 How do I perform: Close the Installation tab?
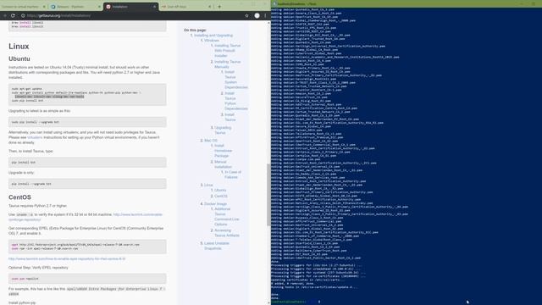point(154,7)
